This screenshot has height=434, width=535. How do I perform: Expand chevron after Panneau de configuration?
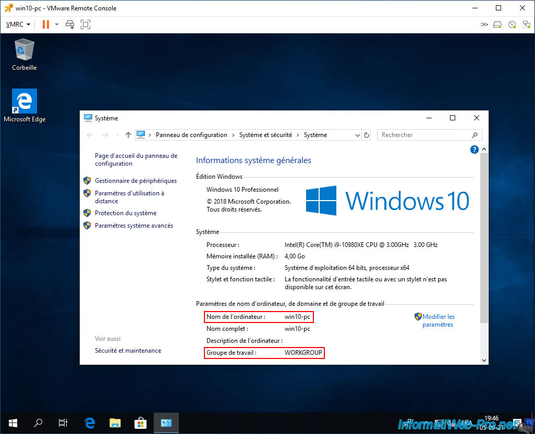pyautogui.click(x=233, y=135)
